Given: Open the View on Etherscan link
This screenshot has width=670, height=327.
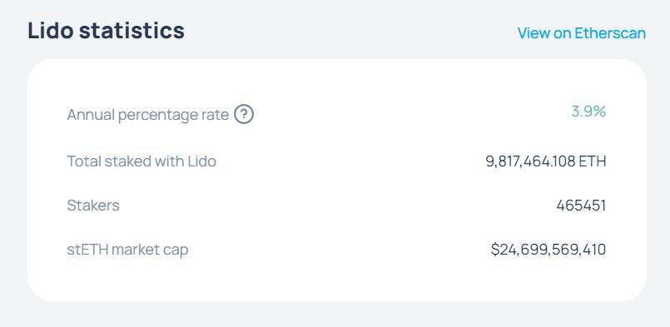Looking at the screenshot, I should tap(582, 33).
